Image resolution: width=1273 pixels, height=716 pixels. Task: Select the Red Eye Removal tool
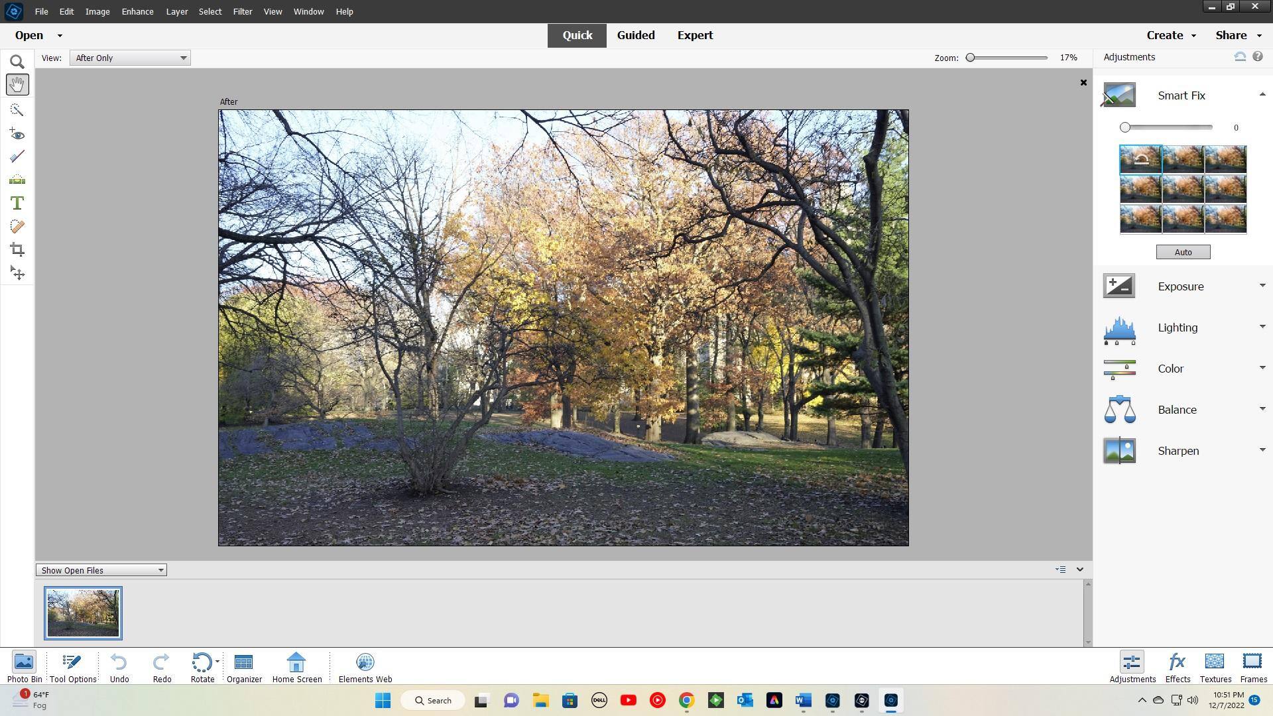coord(17,134)
